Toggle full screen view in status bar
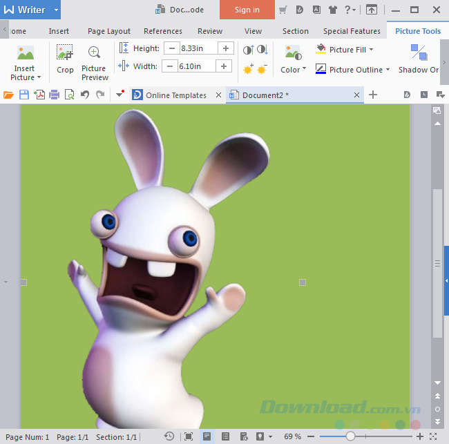The height and width of the screenshot is (444, 449). point(189,436)
